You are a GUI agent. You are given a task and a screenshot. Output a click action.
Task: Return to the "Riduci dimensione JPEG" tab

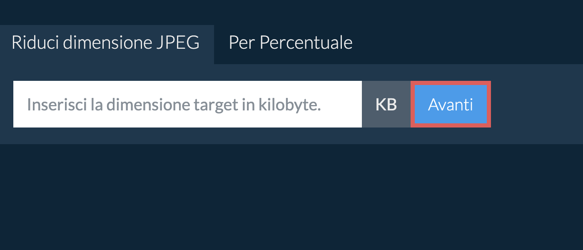coord(106,42)
